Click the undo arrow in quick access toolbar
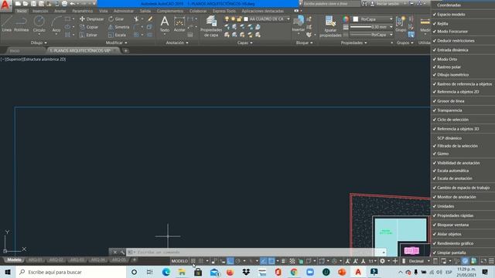 click(x=72, y=3)
